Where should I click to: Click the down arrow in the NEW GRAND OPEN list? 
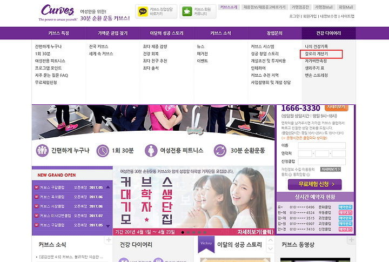pos(108,226)
